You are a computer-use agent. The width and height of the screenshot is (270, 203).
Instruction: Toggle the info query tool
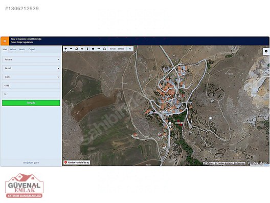(87, 49)
